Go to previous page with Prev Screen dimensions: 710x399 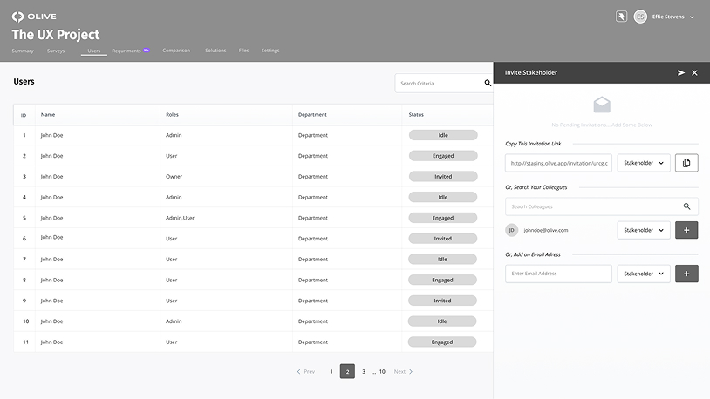point(305,371)
